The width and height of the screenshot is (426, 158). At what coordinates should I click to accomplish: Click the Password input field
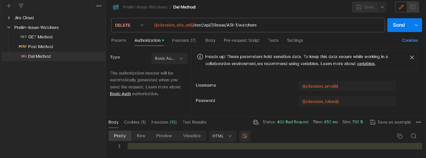click(x=347, y=101)
